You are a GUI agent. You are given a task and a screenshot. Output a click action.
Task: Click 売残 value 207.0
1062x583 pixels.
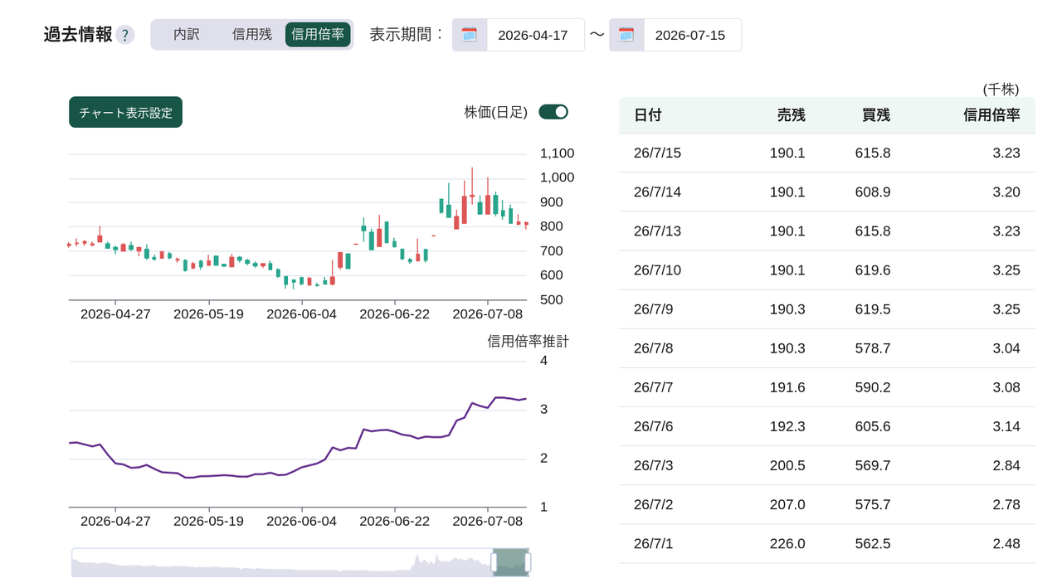tap(787, 504)
